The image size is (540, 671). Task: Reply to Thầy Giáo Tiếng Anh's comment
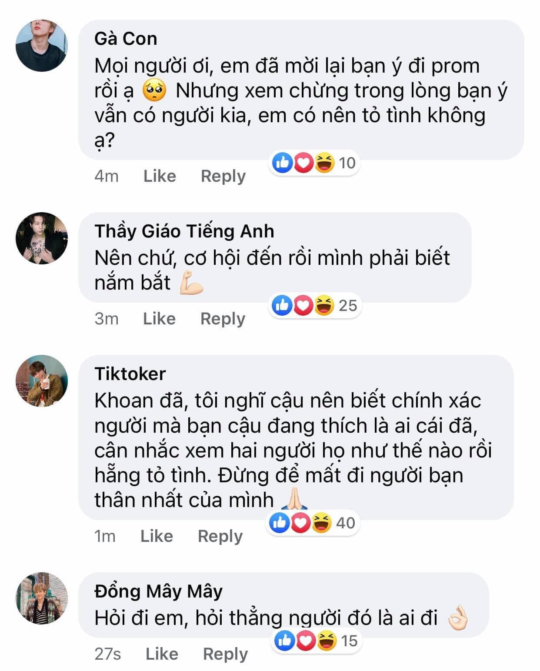coord(223,319)
